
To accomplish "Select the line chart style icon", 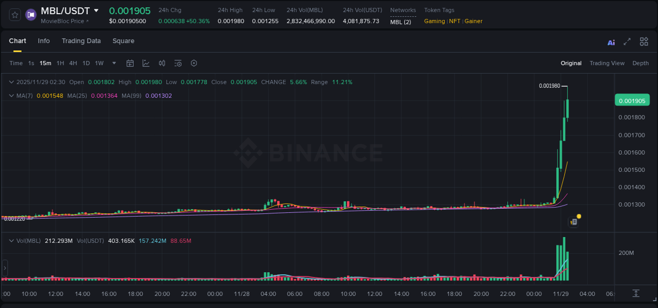I will (146, 63).
